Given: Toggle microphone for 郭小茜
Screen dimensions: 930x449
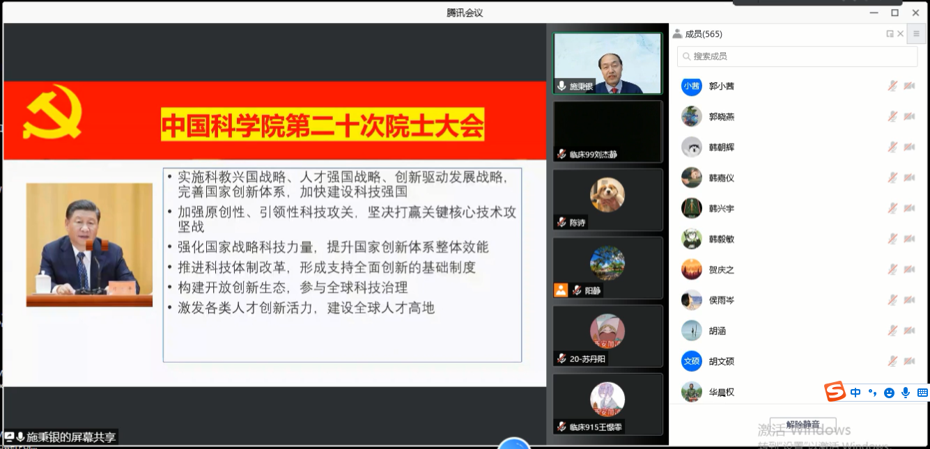Looking at the screenshot, I should (892, 86).
